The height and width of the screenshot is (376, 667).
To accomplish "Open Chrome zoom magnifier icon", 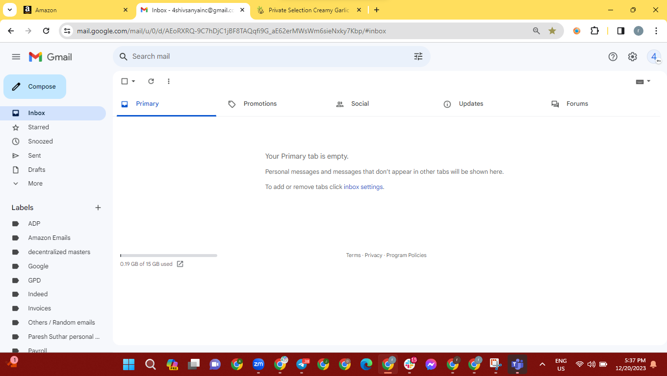I will [537, 31].
